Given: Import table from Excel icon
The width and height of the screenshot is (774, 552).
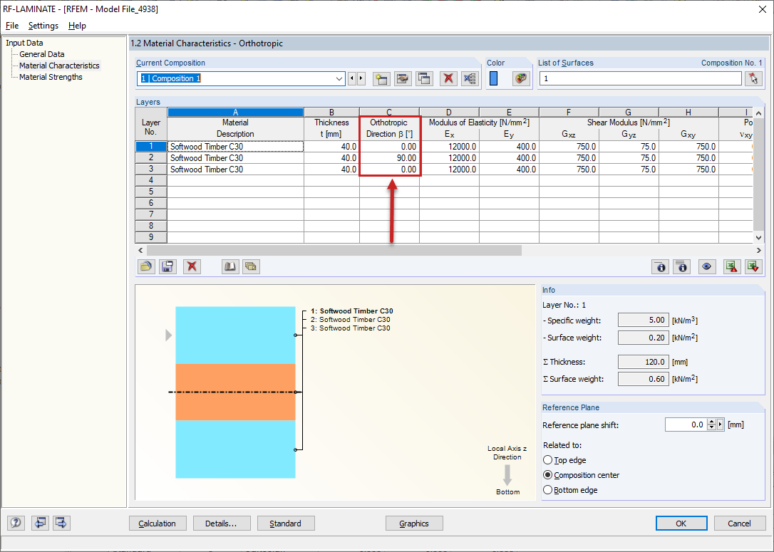Looking at the screenshot, I should tap(753, 267).
